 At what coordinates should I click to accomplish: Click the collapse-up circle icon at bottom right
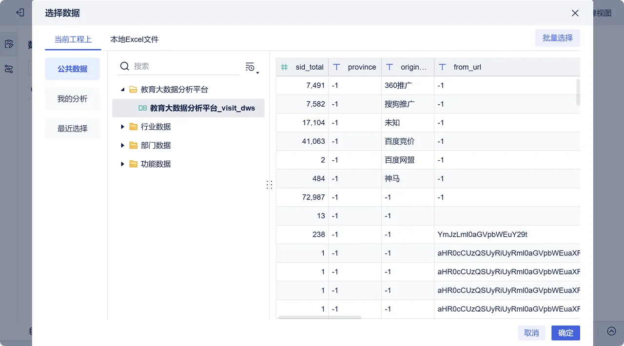click(x=611, y=331)
